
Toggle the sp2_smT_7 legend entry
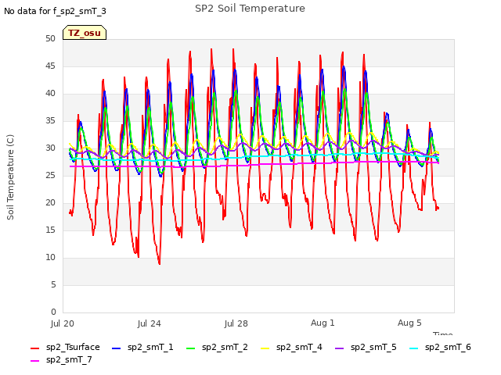pyautogui.click(x=61, y=359)
